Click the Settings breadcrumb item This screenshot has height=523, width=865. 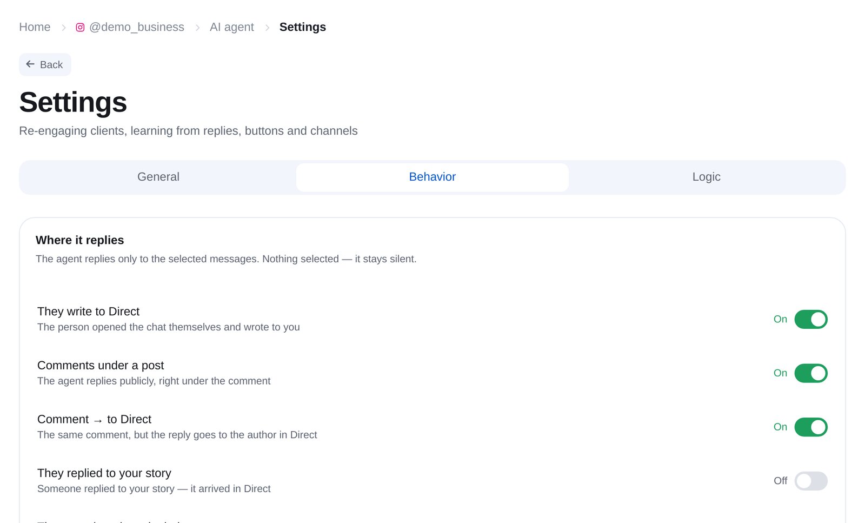pos(303,27)
